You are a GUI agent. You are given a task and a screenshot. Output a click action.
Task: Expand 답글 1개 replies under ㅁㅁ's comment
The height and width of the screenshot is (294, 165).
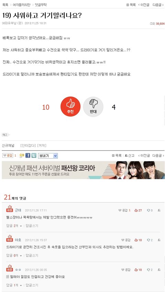tap(14, 285)
